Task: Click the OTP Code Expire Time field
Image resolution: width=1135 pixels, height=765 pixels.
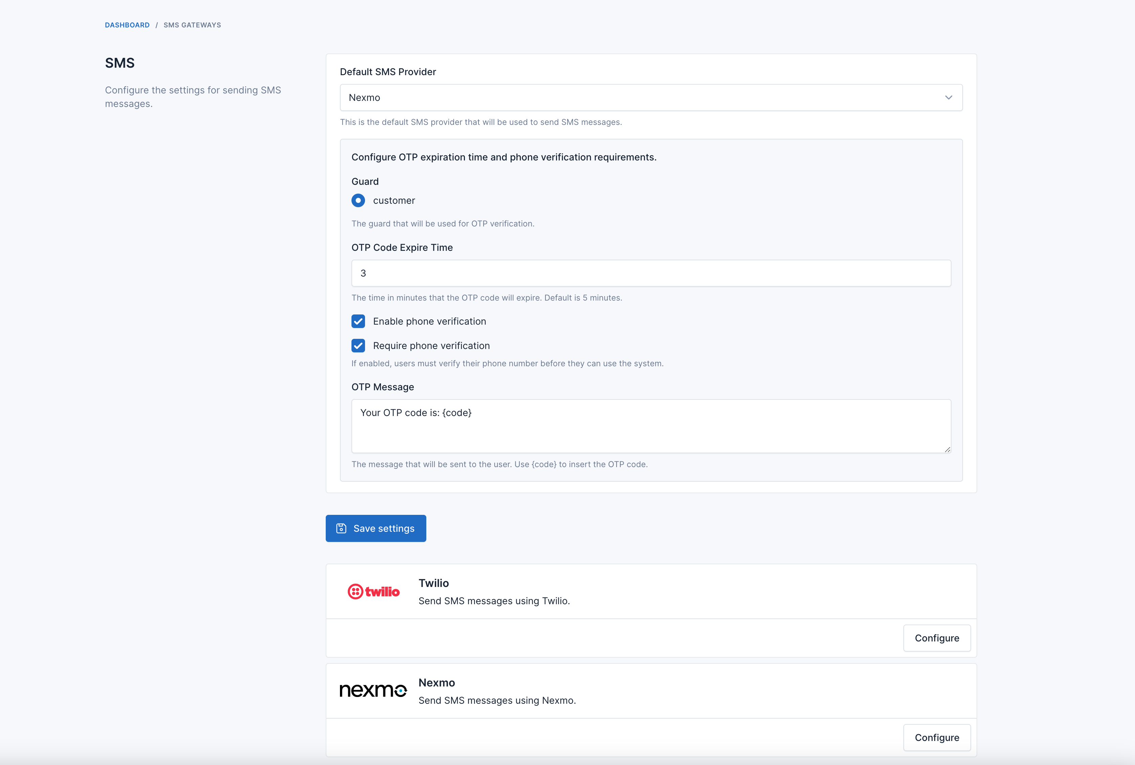Action: (x=651, y=273)
